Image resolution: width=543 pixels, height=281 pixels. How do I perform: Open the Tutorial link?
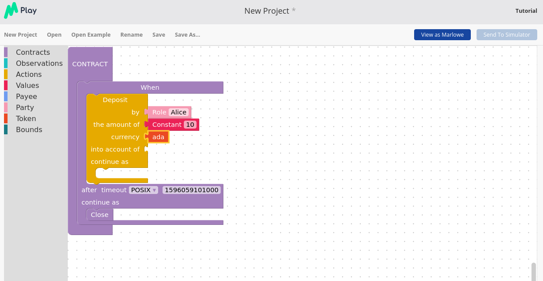point(526,11)
